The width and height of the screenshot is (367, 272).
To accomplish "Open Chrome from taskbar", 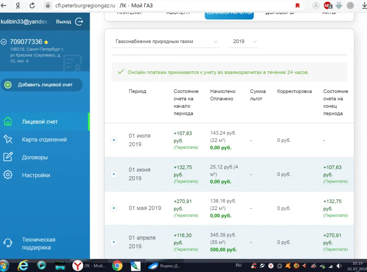I will click(x=117, y=266).
